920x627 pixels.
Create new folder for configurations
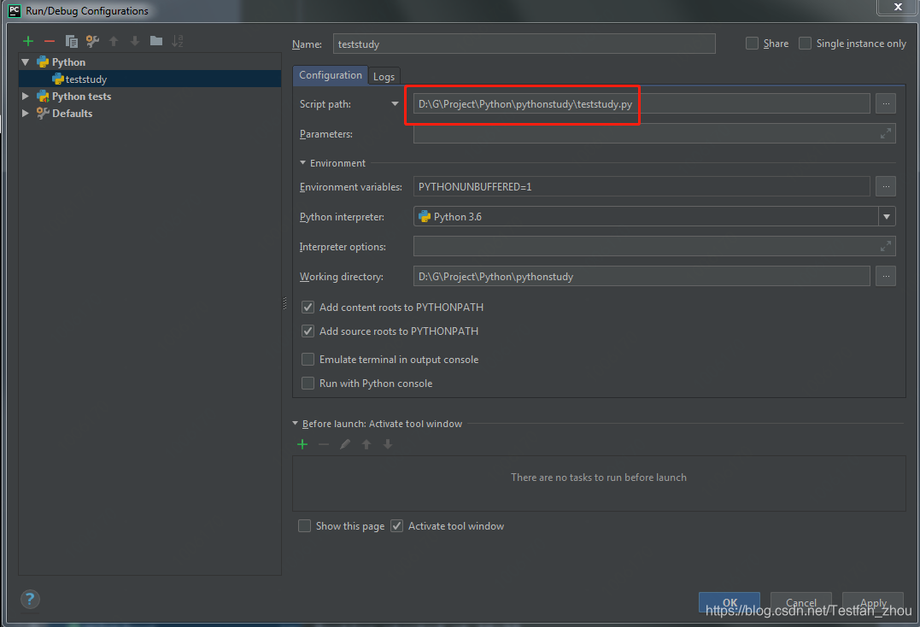point(156,41)
